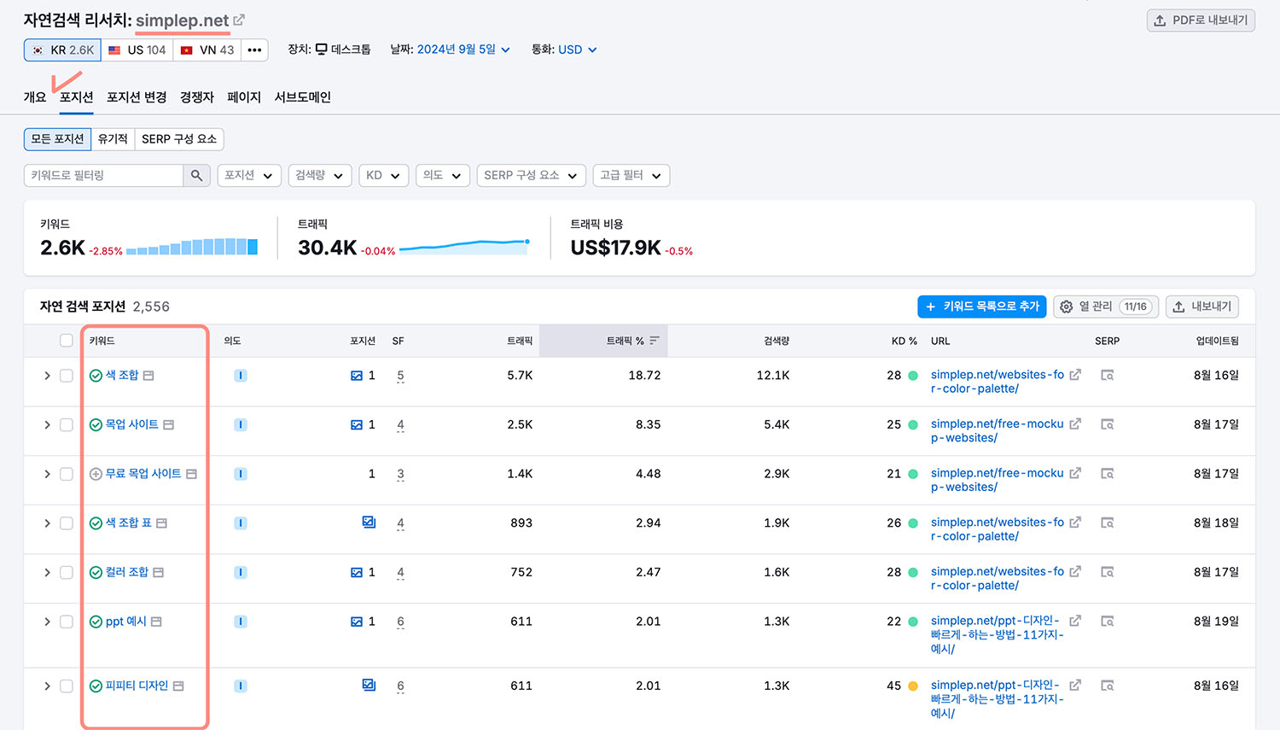Open SERP snapshot for 피피티 디자인 row

(x=1108, y=686)
